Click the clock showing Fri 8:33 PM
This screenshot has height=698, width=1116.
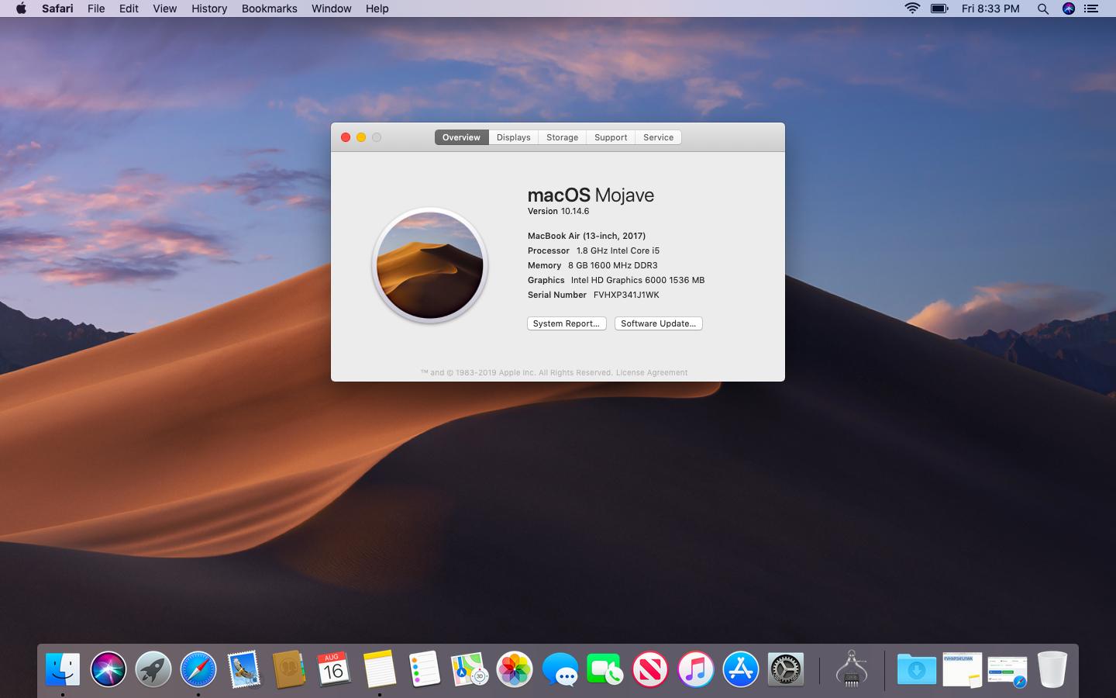[x=990, y=9]
